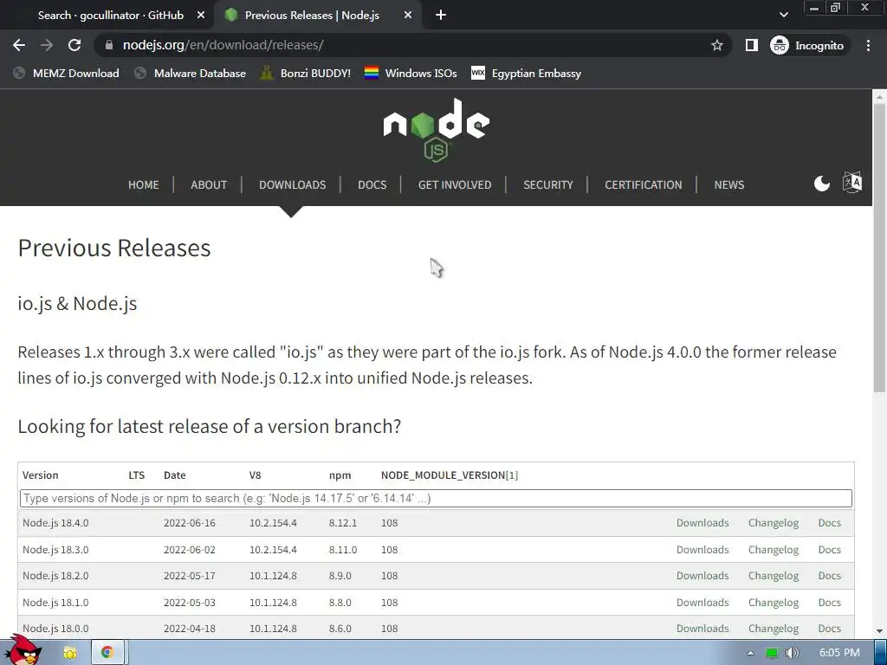Open the MEMZ Download bookmark
887x665 pixels.
[x=67, y=73]
